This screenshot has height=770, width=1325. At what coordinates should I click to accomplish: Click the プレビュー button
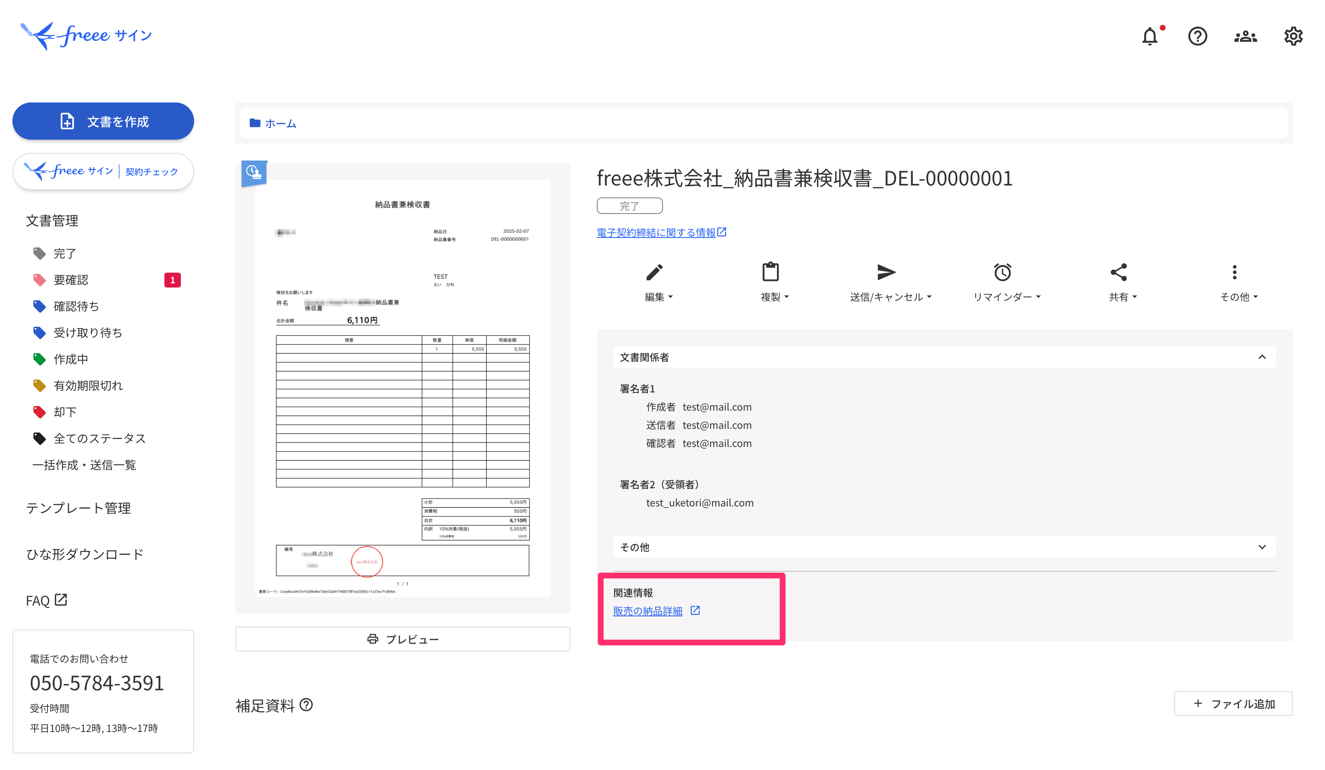403,639
